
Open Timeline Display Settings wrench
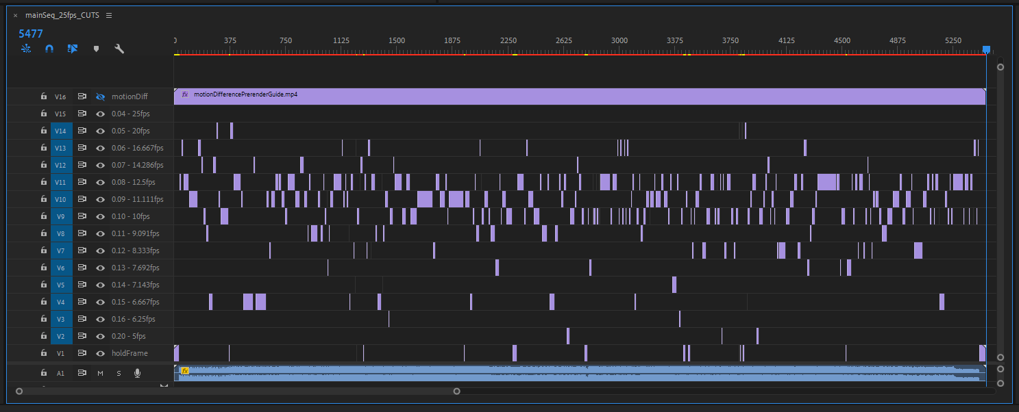(119, 49)
